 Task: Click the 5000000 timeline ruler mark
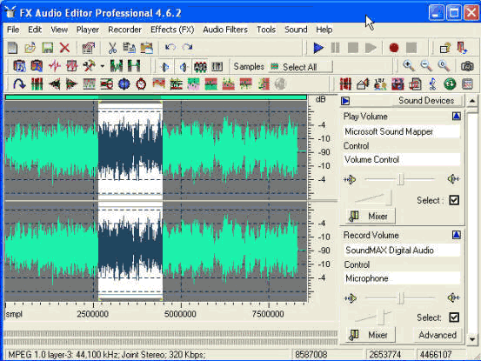[180, 314]
